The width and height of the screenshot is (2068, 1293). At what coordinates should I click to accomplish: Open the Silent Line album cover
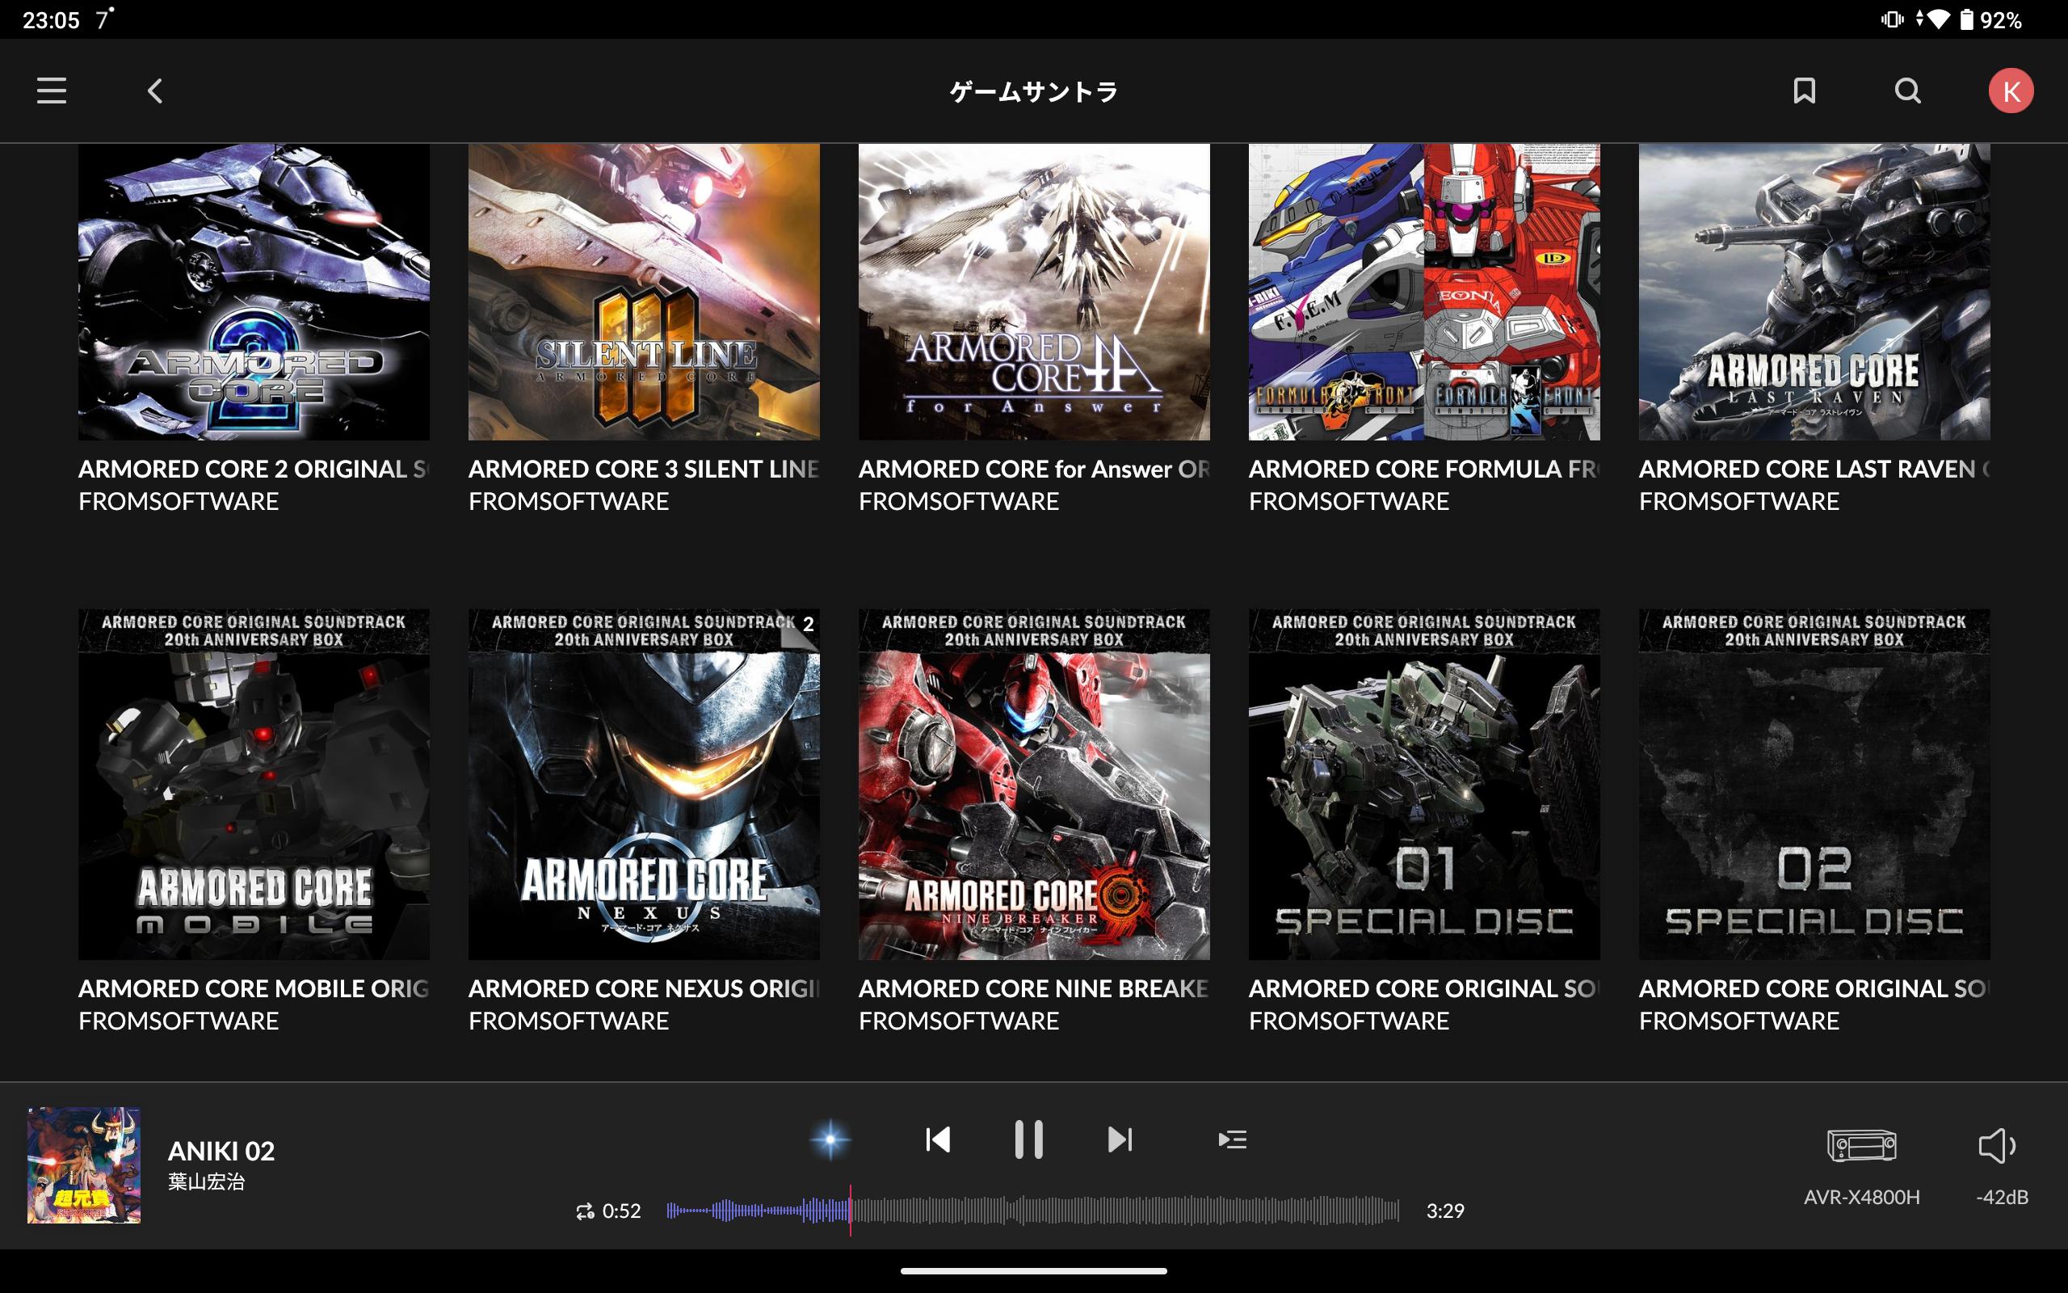pos(644,292)
